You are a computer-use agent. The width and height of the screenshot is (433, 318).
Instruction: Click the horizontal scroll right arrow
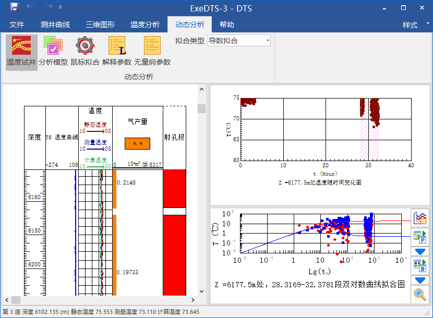193,300
